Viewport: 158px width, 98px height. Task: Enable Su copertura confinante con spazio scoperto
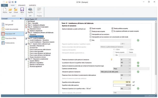point(112,31)
